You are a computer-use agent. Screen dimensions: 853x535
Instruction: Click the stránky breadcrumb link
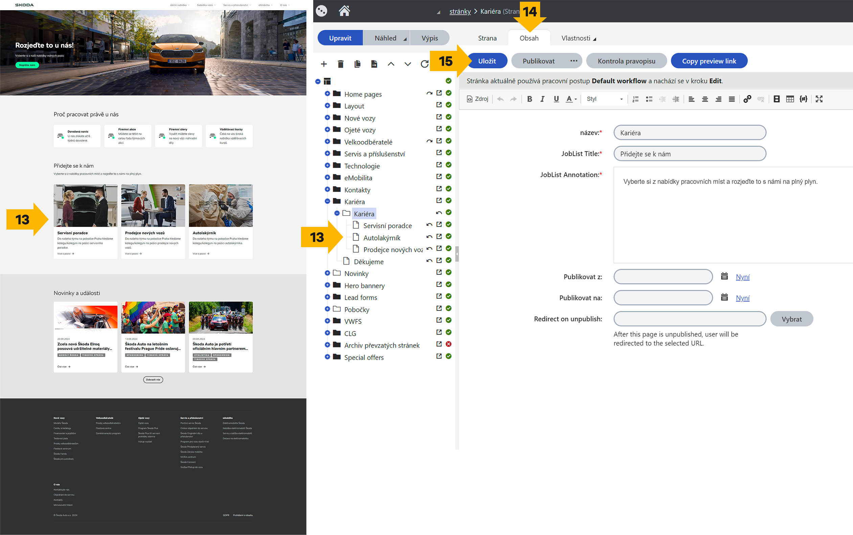tap(460, 11)
